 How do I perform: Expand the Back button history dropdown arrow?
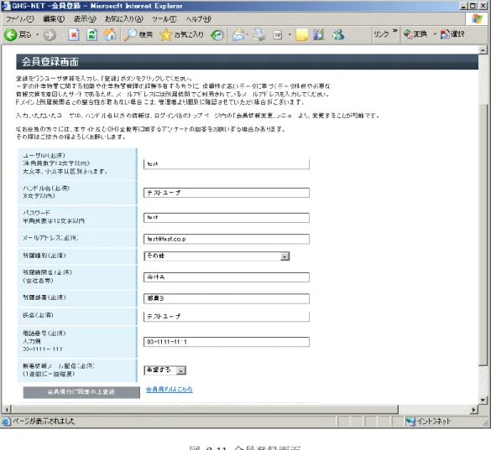pos(37,34)
